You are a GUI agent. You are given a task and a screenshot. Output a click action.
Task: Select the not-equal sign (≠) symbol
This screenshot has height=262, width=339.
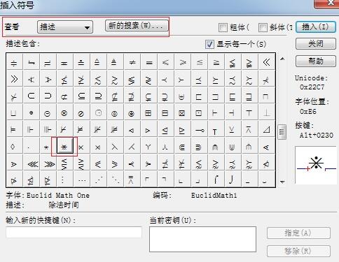[132, 62]
